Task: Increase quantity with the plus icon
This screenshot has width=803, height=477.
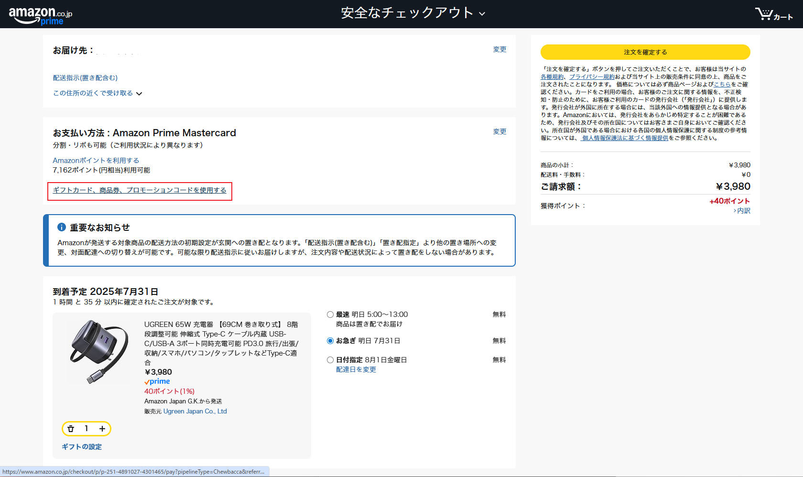Action: (x=102, y=429)
